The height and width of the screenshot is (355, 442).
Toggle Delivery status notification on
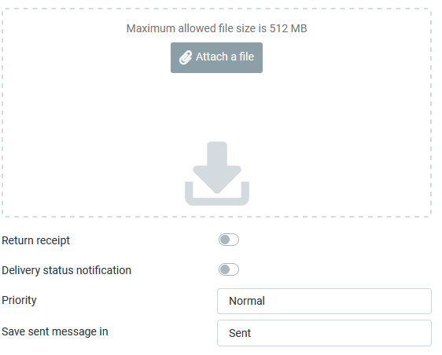click(x=229, y=269)
